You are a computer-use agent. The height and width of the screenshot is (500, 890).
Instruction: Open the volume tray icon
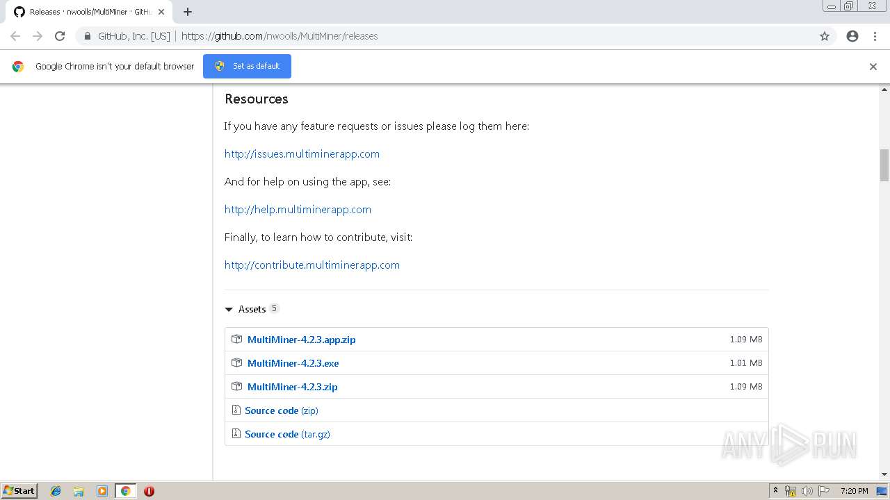click(807, 491)
